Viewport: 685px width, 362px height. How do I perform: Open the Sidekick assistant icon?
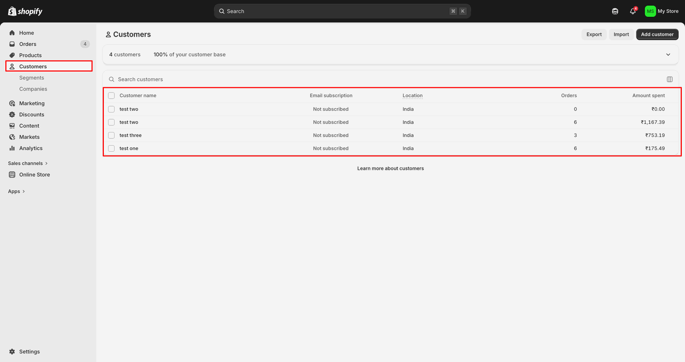coord(615,11)
